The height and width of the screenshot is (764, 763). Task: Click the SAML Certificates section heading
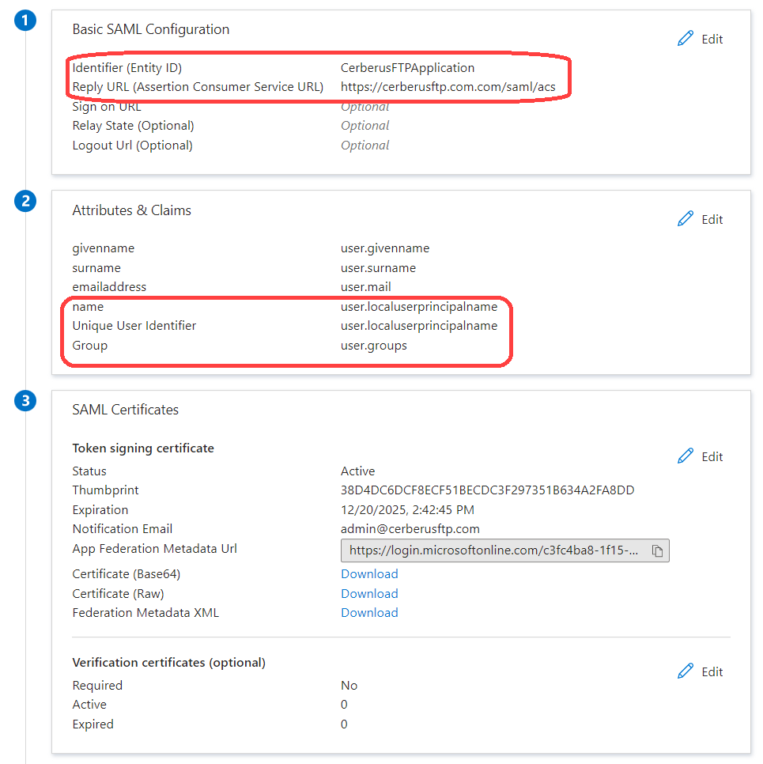click(125, 410)
